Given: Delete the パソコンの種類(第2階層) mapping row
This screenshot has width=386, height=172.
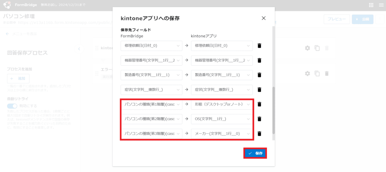Looking at the screenshot, I should (259, 119).
